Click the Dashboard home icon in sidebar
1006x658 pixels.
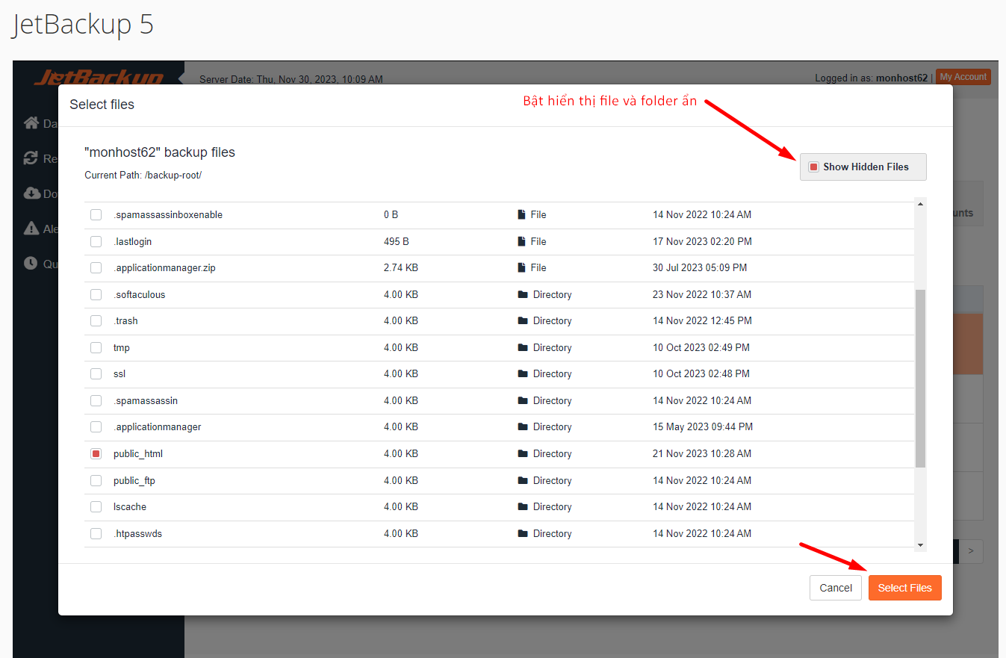tap(31, 122)
